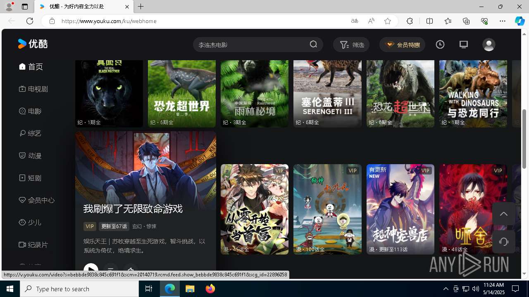Open the Windows Start menu
The width and height of the screenshot is (529, 297).
(x=10, y=289)
